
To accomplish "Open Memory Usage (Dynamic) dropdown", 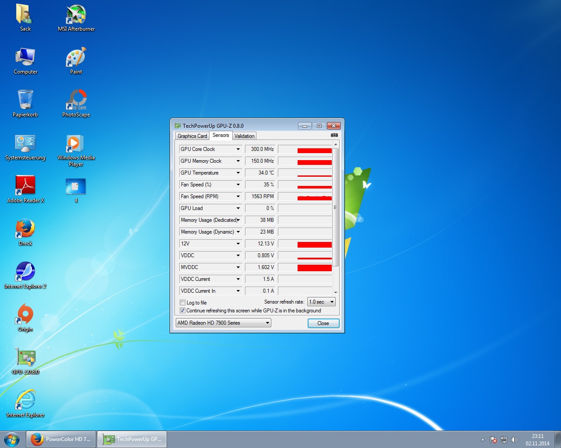I will tap(238, 232).
